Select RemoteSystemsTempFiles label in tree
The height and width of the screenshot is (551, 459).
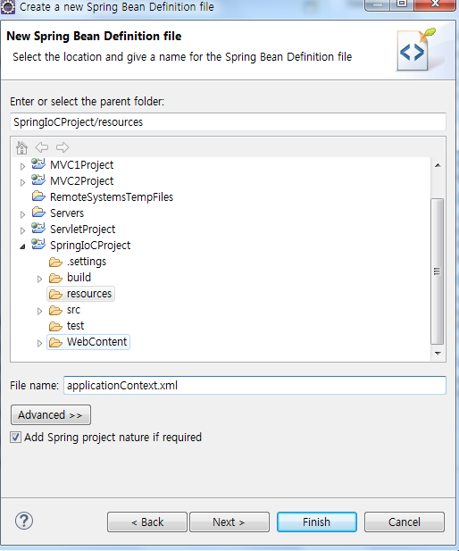112,197
